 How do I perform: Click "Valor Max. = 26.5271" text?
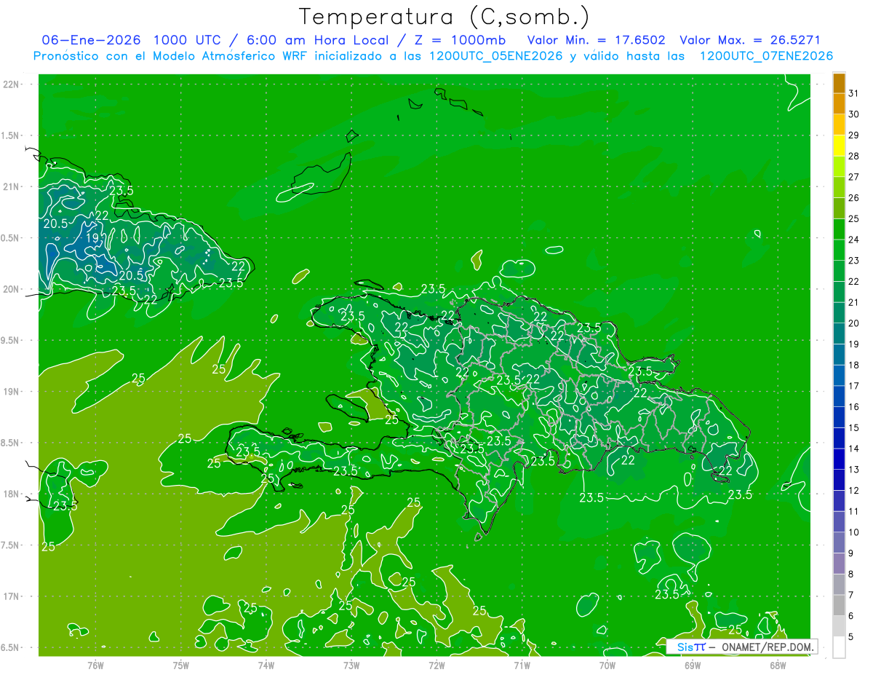[749, 40]
